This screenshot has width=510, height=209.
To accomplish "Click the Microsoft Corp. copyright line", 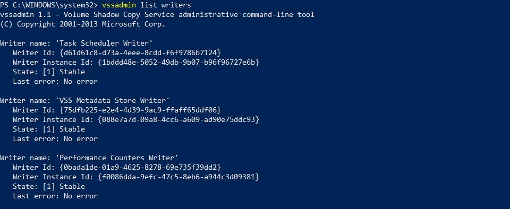I will tap(83, 24).
